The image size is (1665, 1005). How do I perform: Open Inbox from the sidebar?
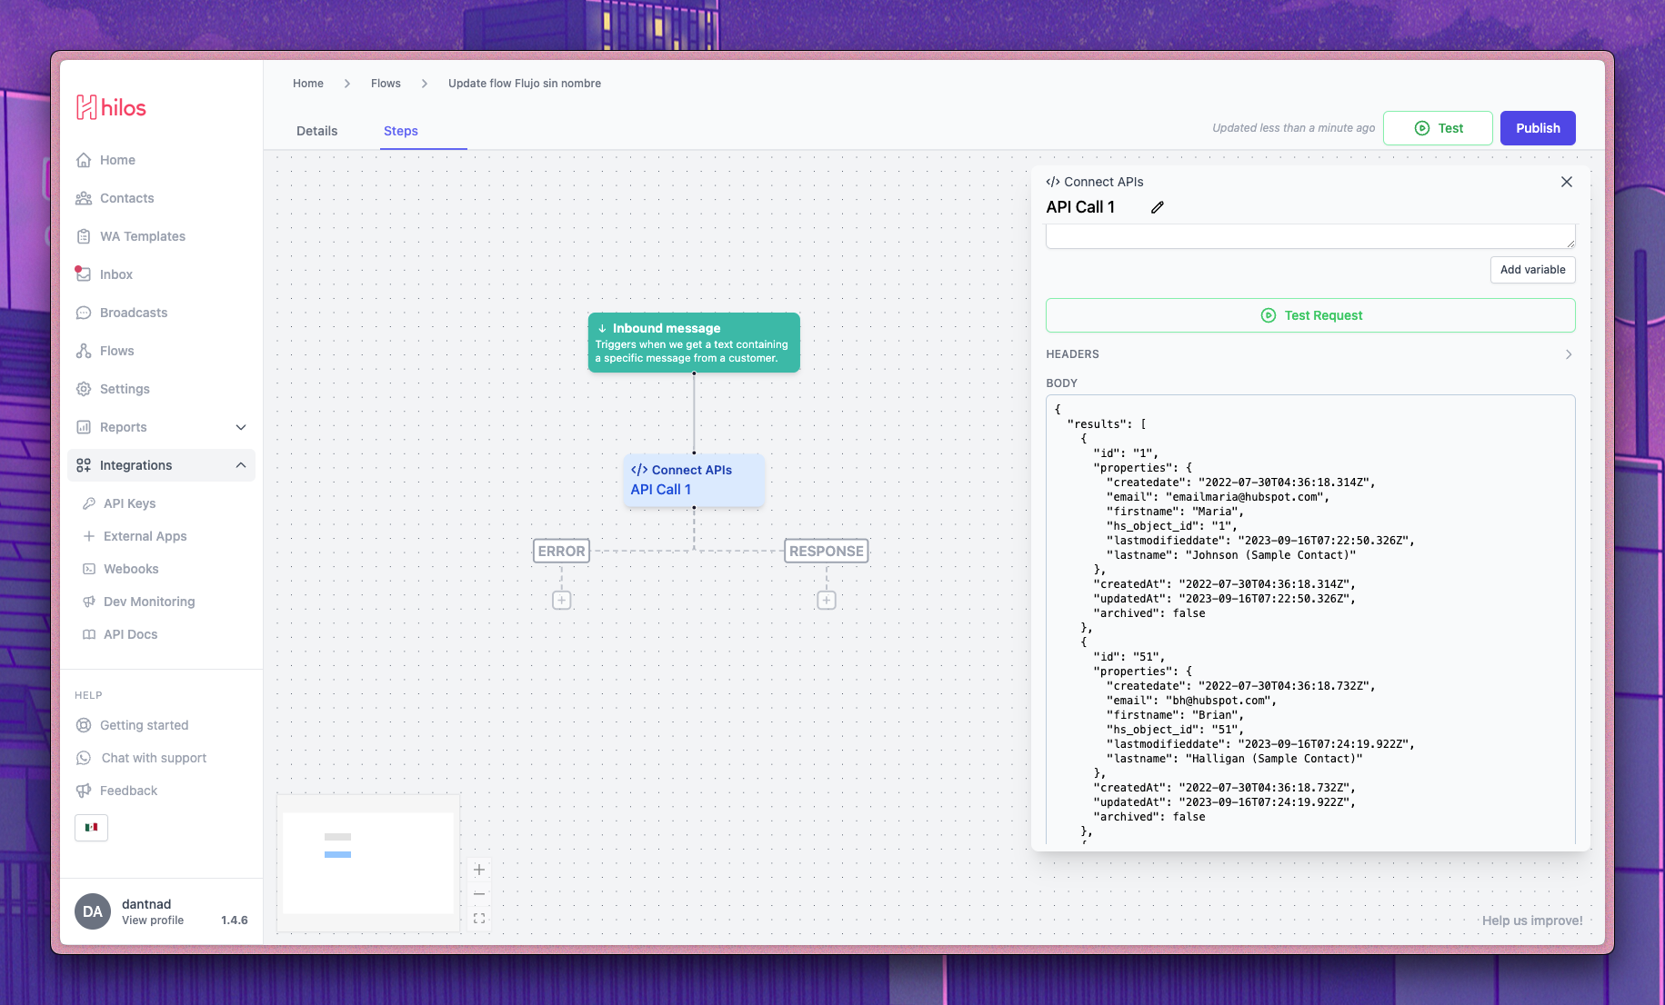pyautogui.click(x=115, y=274)
